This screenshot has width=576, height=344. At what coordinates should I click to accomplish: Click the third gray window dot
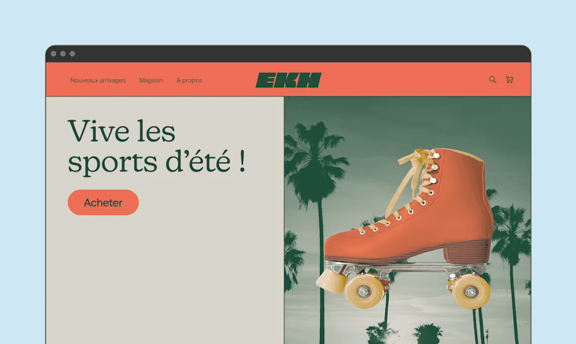tap(72, 54)
